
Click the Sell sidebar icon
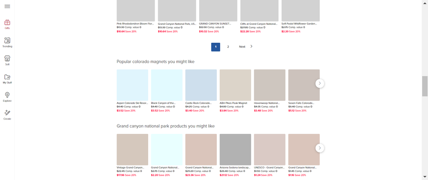[7, 59]
